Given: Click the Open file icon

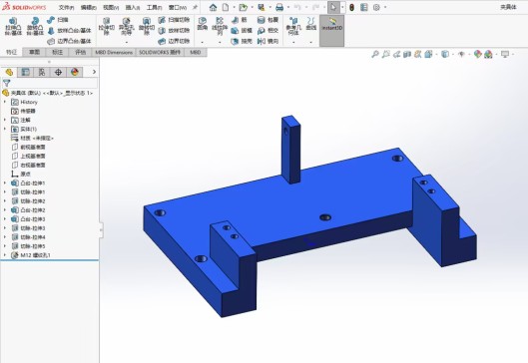Looking at the screenshot, I should 243,7.
